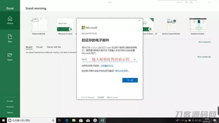The image size is (219, 123).
Task: Click the circular avatar app in taskbar
Action: coord(95,120)
